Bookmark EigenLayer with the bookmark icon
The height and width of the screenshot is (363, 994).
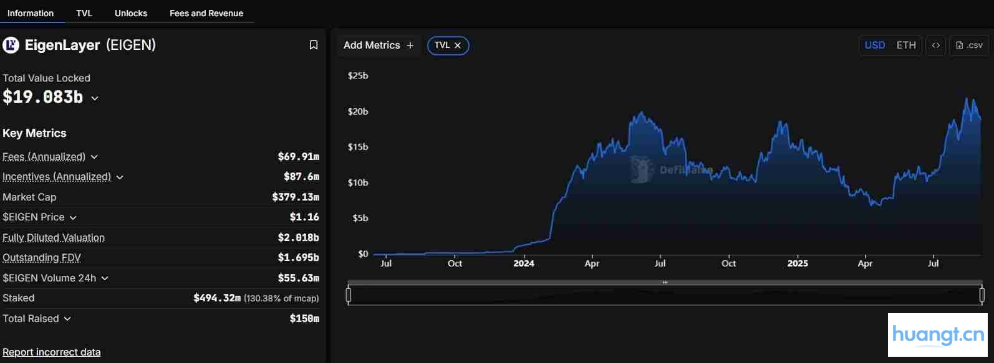click(x=314, y=45)
